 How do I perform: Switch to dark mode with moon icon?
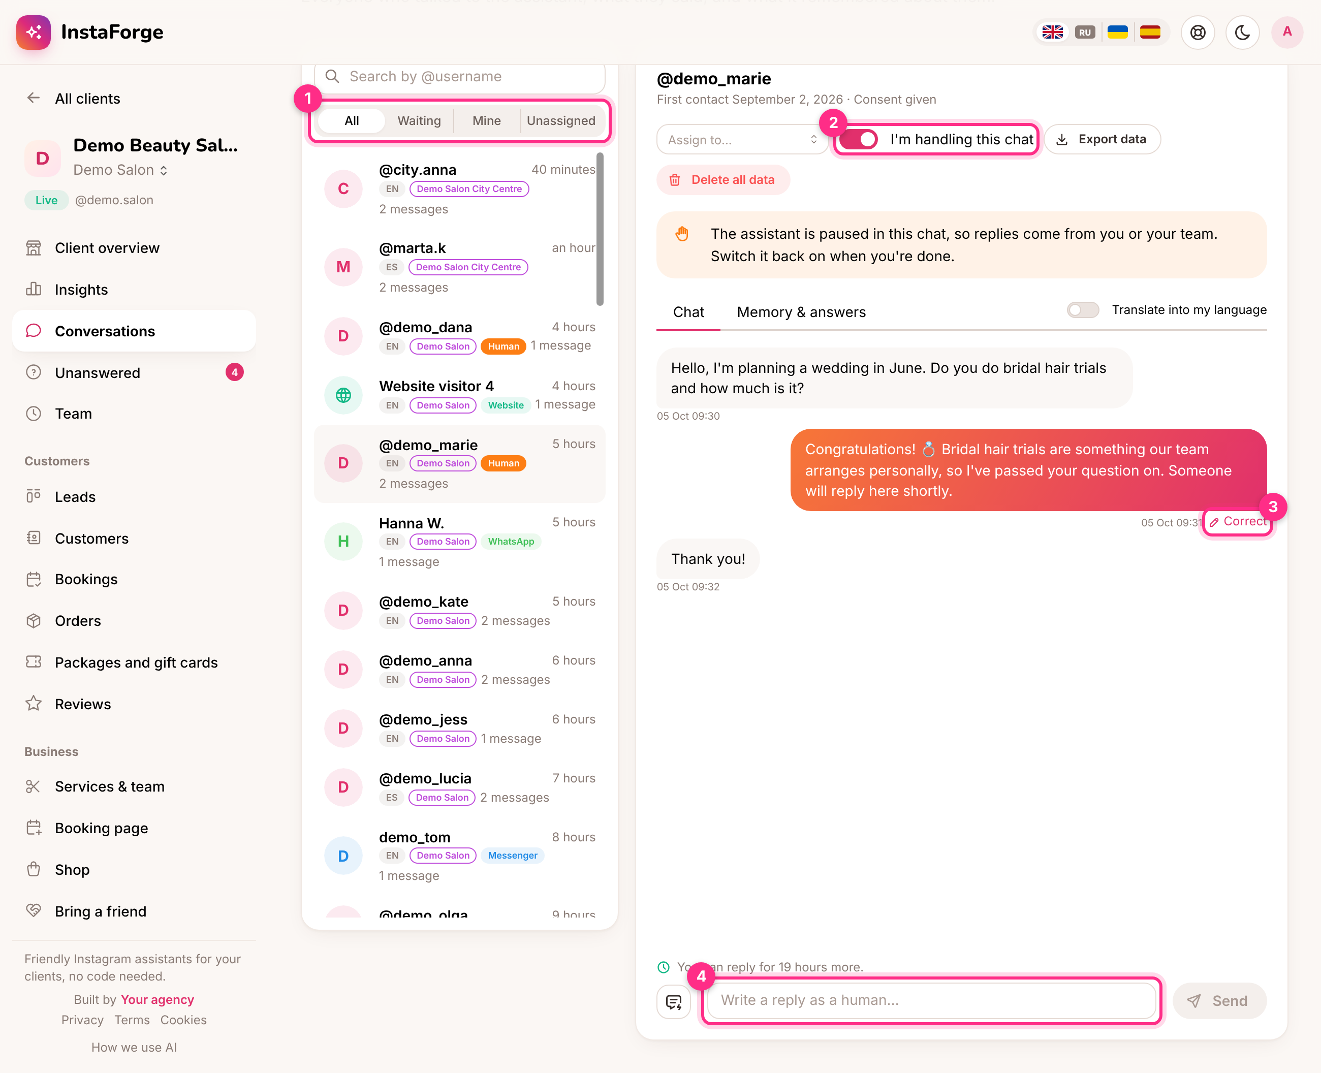[1242, 32]
